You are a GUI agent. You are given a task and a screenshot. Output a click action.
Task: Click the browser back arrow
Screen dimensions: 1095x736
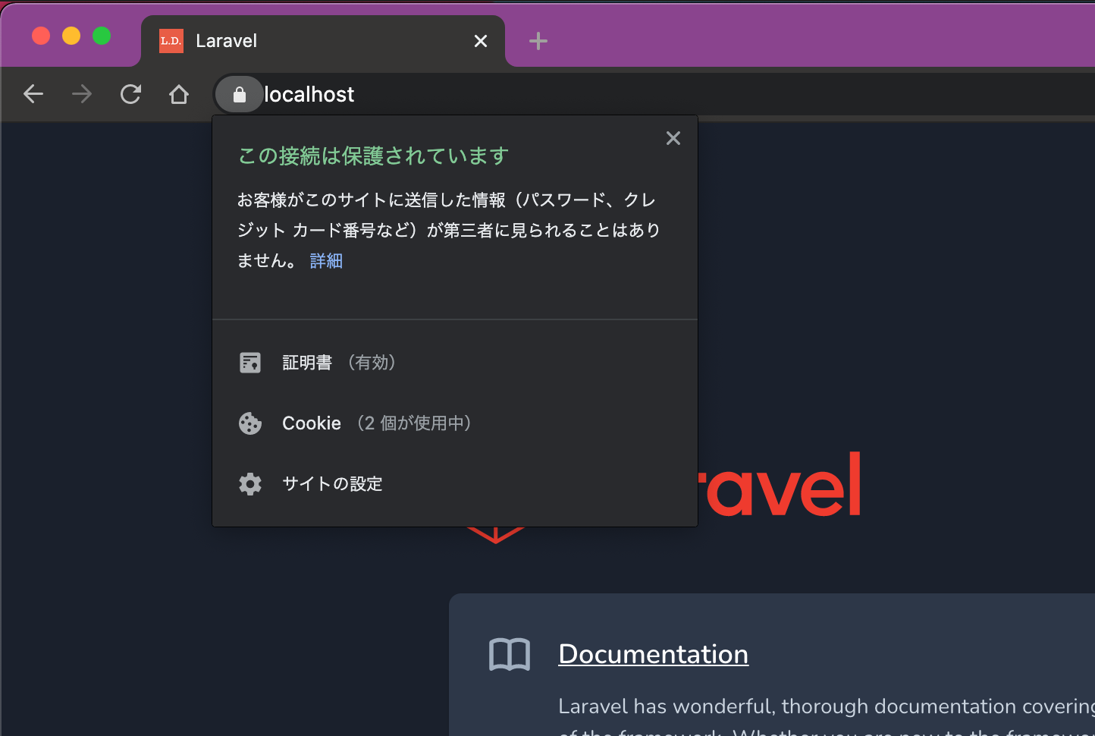click(x=33, y=94)
